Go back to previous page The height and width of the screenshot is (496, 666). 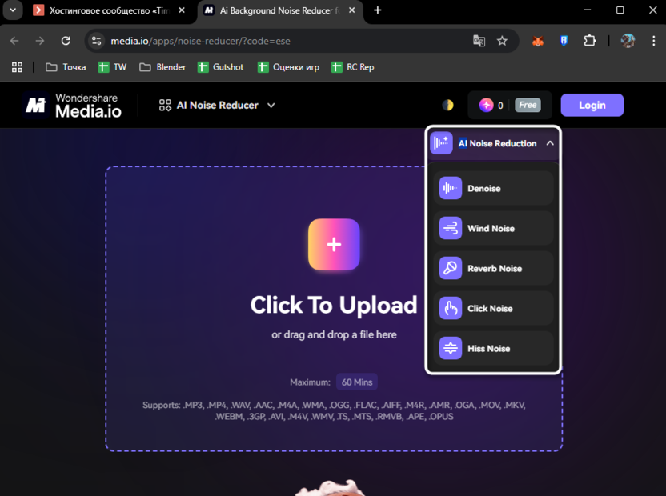(x=14, y=41)
